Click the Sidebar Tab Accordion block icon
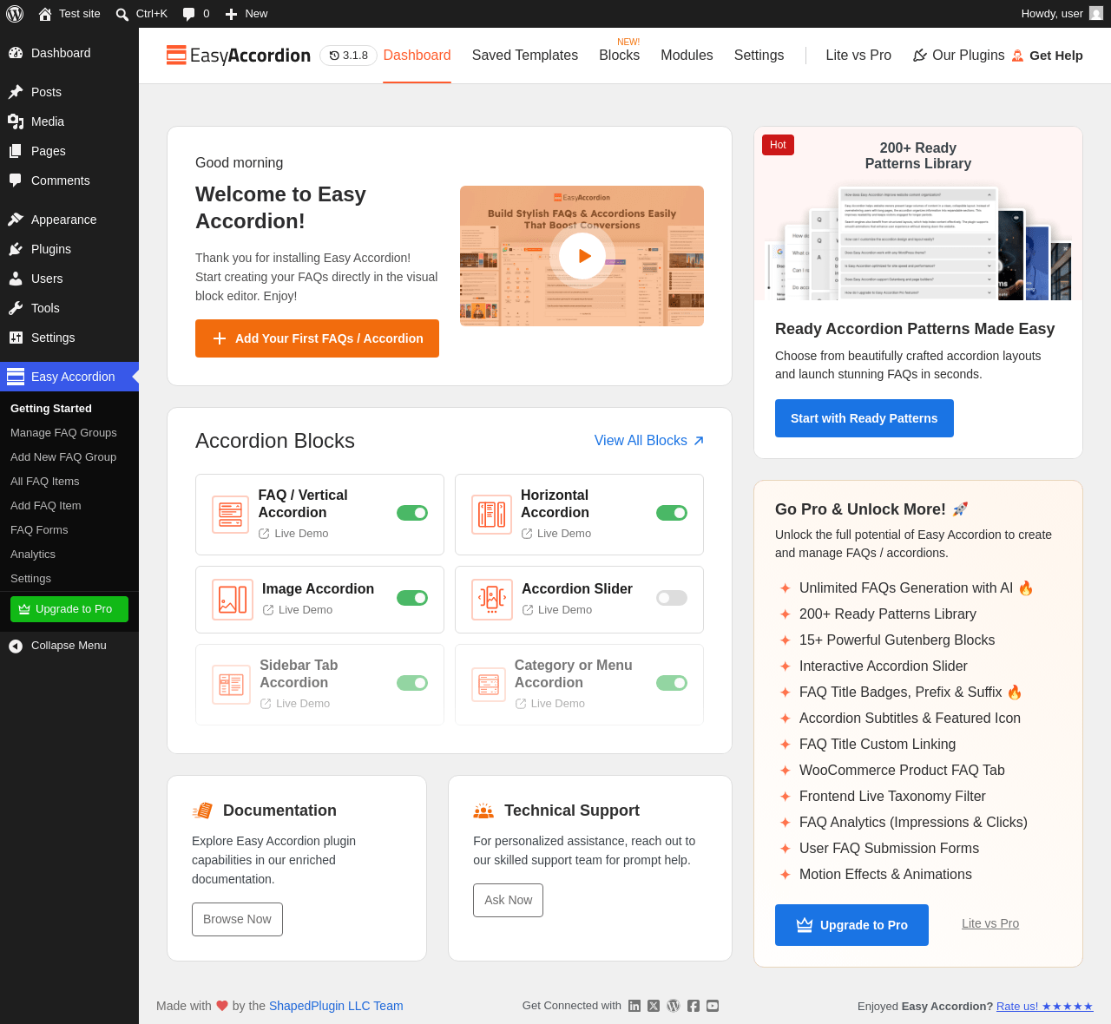This screenshot has width=1111, height=1024. (x=231, y=684)
